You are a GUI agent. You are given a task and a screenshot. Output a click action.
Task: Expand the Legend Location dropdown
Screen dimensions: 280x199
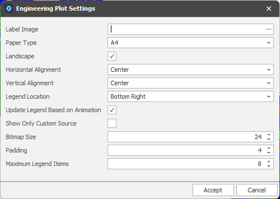pyautogui.click(x=190, y=96)
